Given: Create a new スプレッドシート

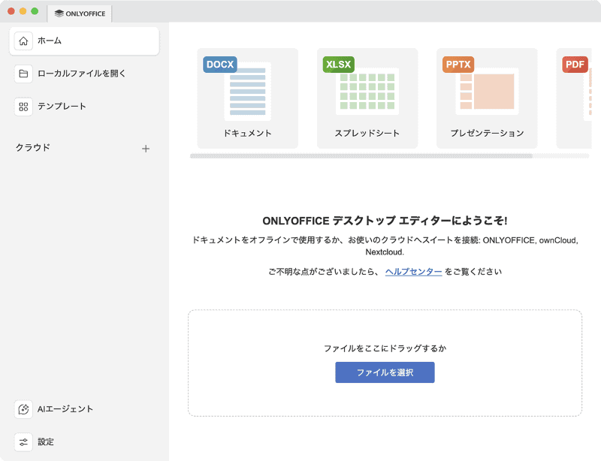Looking at the screenshot, I should [x=367, y=98].
